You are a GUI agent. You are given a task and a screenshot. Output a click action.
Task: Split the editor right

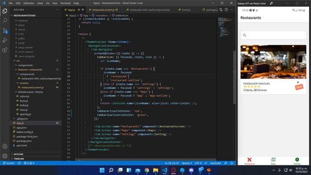(x=226, y=10)
